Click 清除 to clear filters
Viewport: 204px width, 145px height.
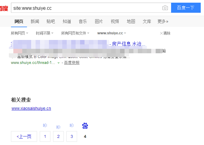point(165,33)
